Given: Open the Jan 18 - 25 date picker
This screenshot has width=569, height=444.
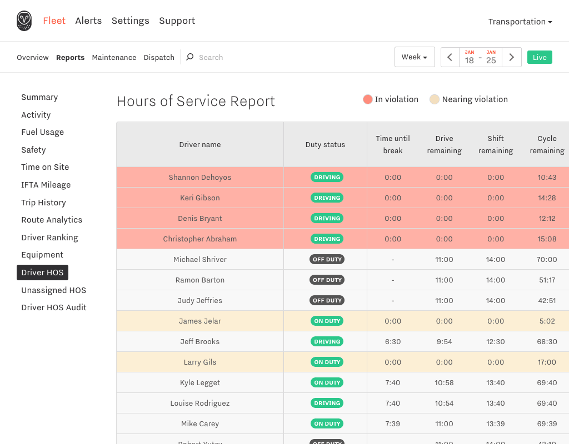Looking at the screenshot, I should pyautogui.click(x=480, y=57).
